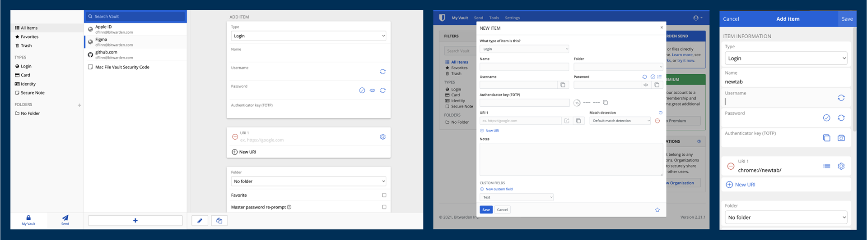Open URI 1 match options gear in desktop app
The height and width of the screenshot is (240, 867).
pyautogui.click(x=382, y=136)
